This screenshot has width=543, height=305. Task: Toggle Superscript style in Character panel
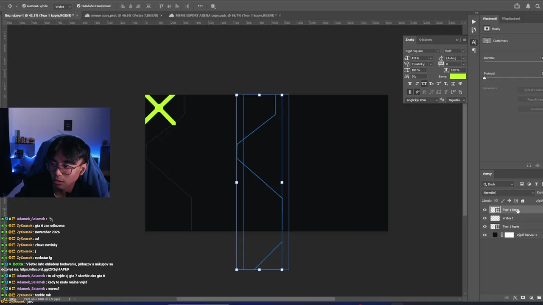pos(439,83)
